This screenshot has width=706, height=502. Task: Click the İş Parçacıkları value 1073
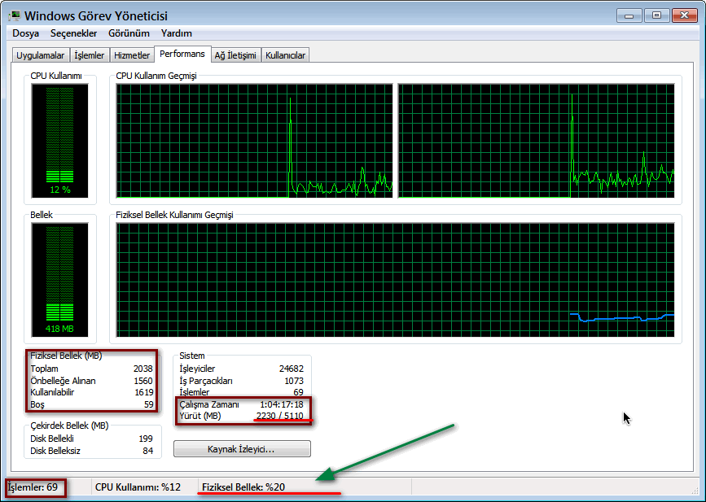[x=294, y=381]
